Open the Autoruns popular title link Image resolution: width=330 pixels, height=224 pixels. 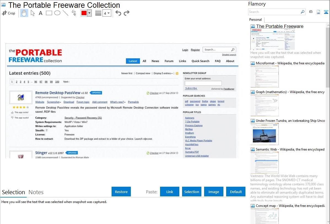(x=190, y=118)
